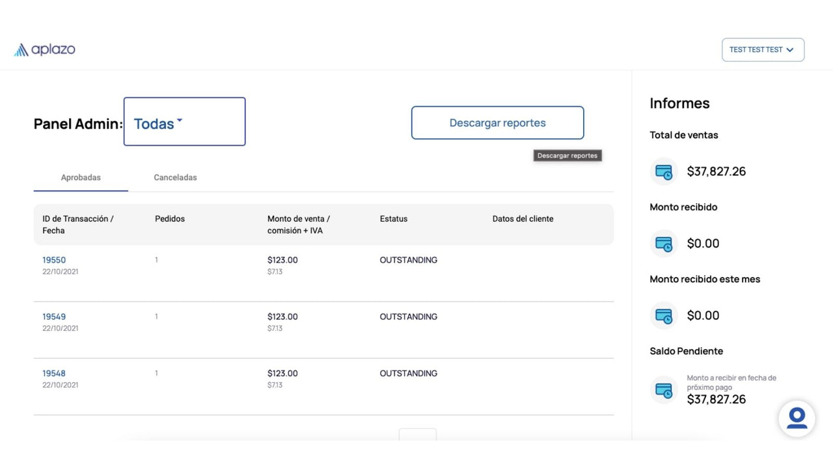Screen dimensions: 833x468
Task: Click the pagination button below the table
Action: coord(417,434)
